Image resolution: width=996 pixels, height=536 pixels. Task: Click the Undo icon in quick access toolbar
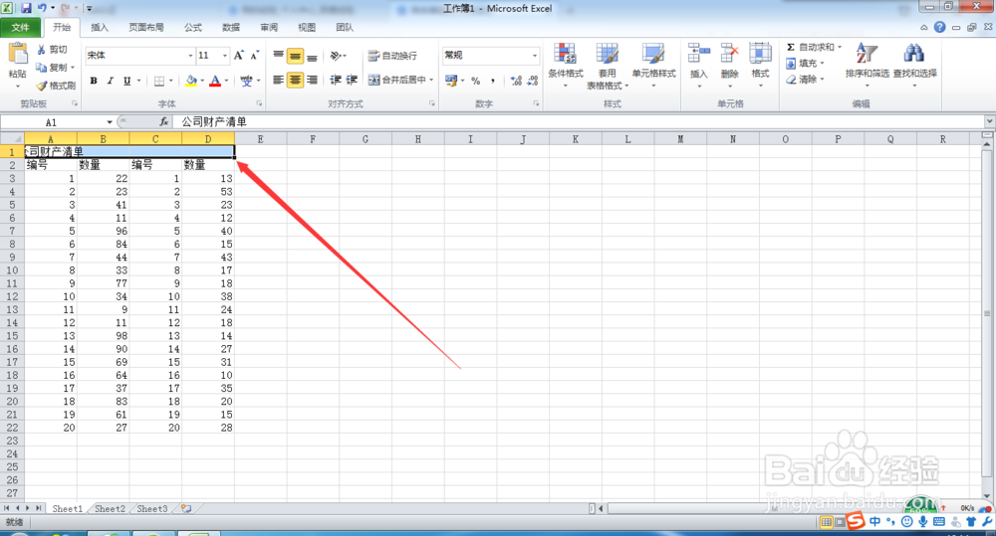[x=42, y=8]
